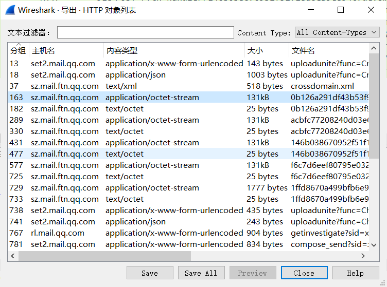The image size is (387, 287).
Task: Click the vertical scrollbar thumb
Action: pyautogui.click(x=374, y=106)
